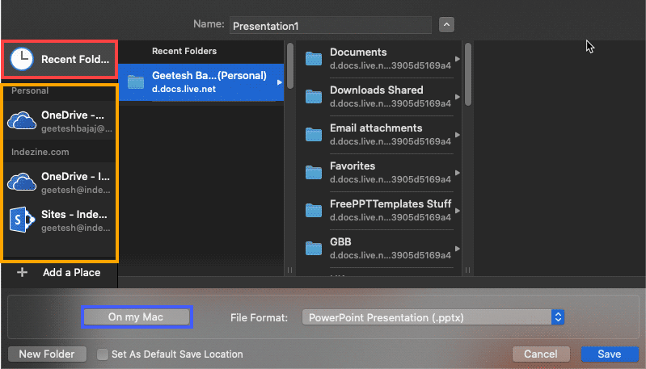Click the Cancel button
The width and height of the screenshot is (646, 369).
point(540,354)
